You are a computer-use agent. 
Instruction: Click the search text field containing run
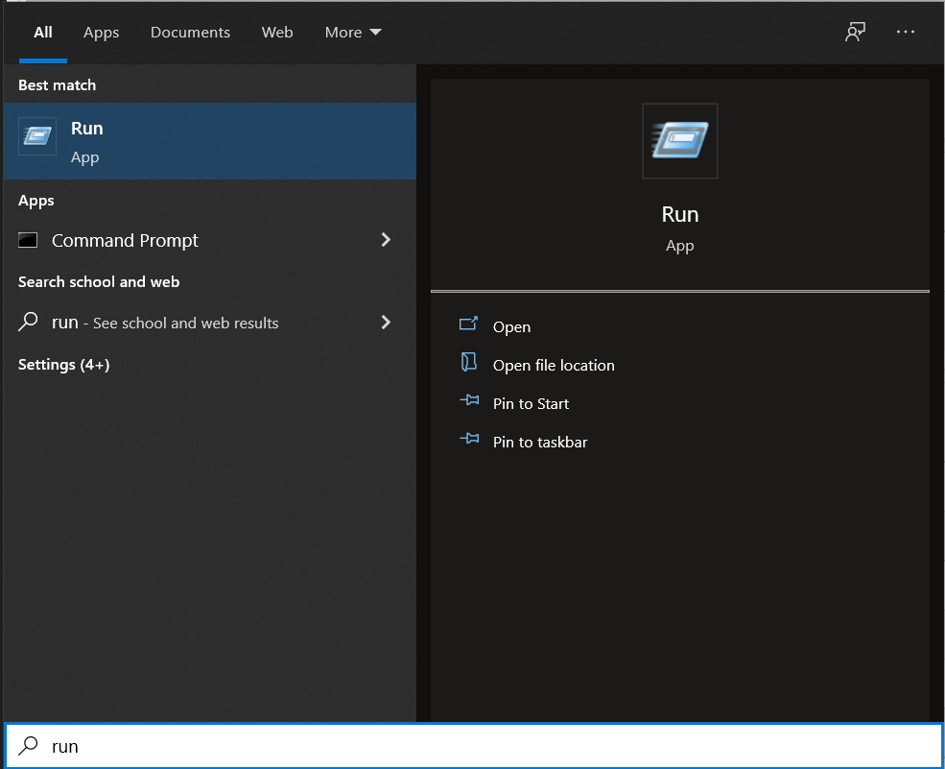(480, 746)
